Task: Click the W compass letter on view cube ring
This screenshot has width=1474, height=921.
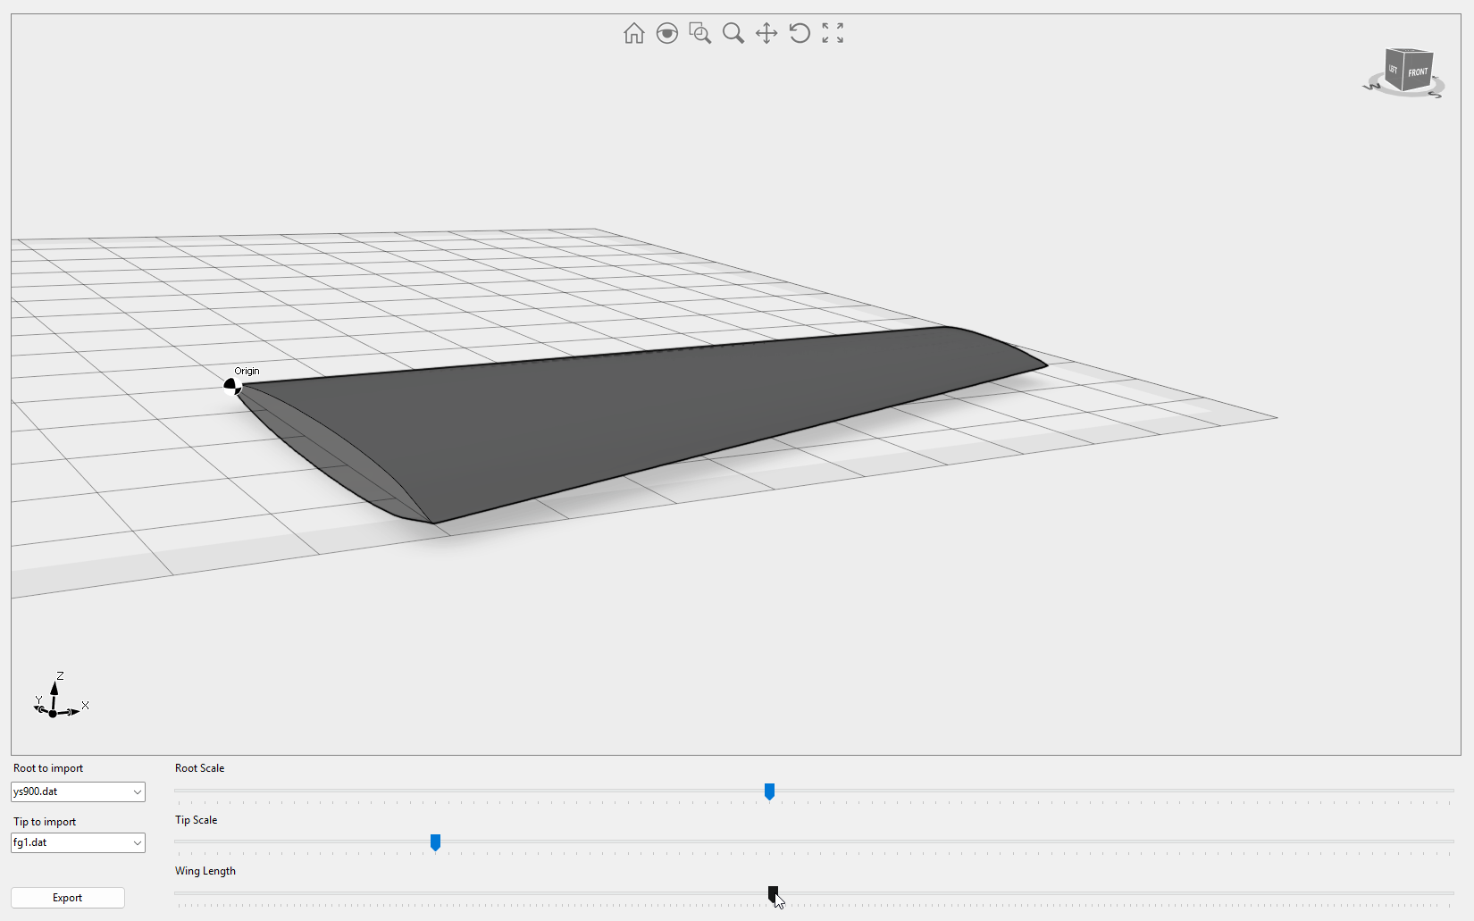Action: 1371,87
